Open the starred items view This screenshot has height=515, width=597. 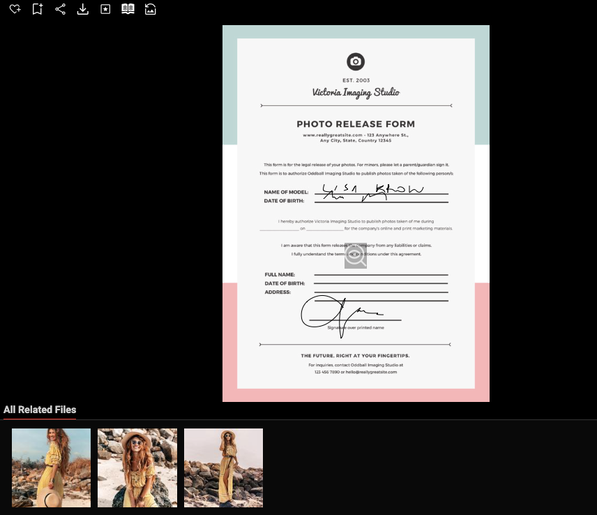point(107,9)
